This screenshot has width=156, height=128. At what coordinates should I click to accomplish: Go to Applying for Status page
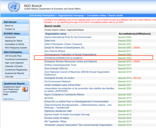[x=14, y=41]
